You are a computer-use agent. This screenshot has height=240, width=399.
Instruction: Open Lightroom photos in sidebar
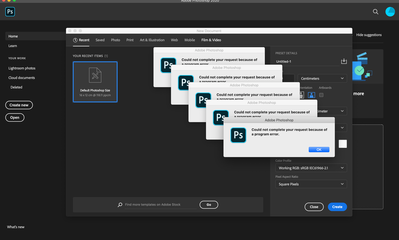(22, 68)
